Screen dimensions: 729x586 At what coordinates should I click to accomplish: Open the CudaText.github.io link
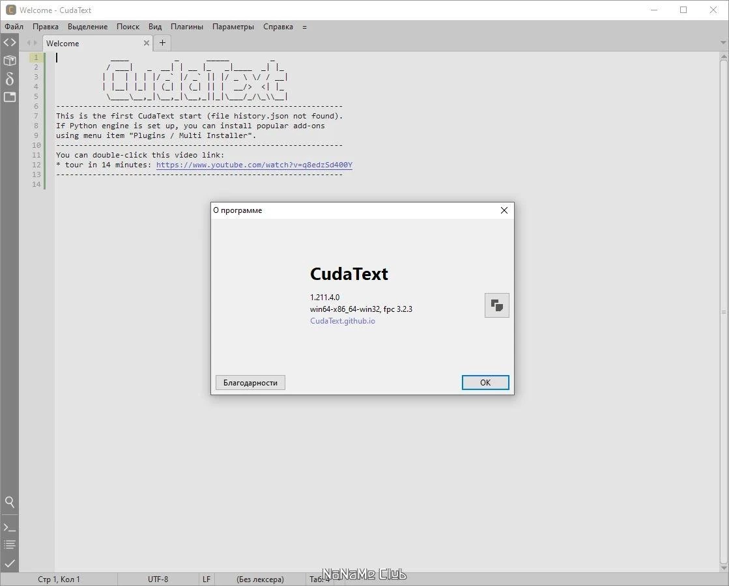click(343, 320)
